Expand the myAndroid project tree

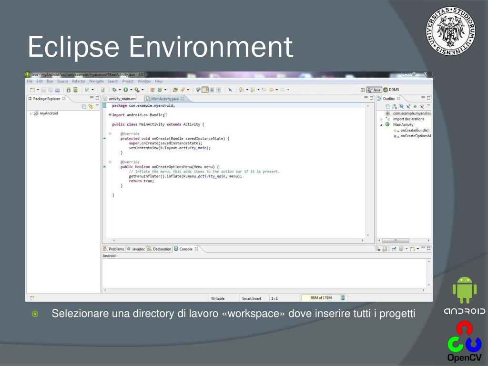point(30,113)
